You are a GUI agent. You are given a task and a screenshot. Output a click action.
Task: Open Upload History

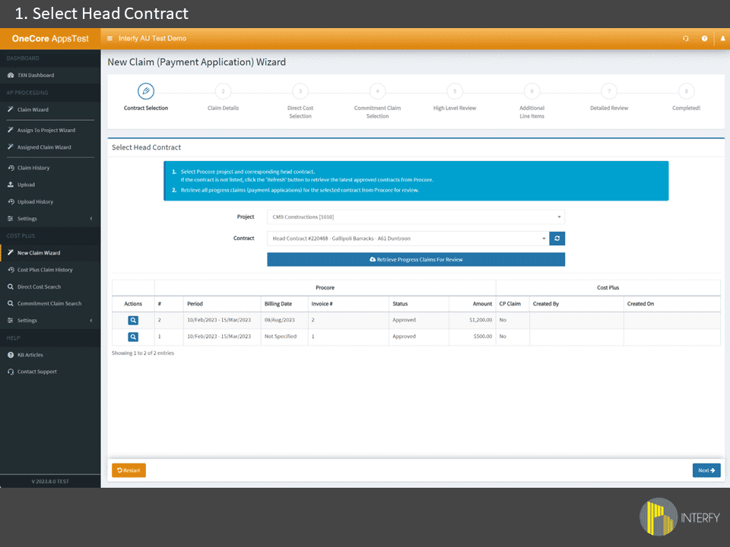(x=36, y=202)
